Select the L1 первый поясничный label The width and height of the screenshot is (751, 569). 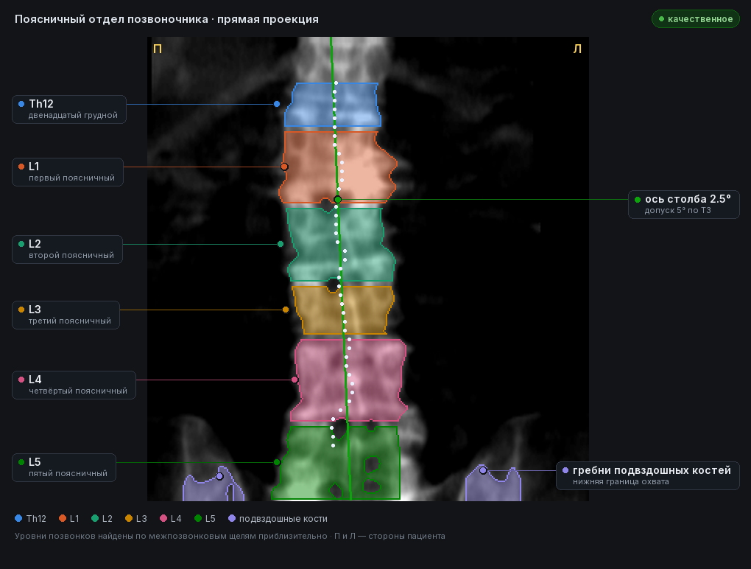68,172
